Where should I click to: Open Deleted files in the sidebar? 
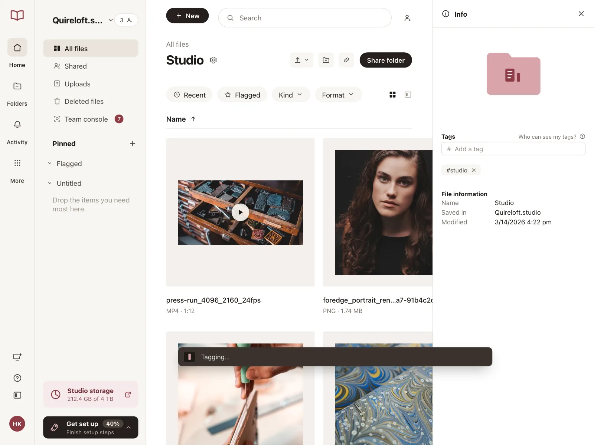pos(91,101)
